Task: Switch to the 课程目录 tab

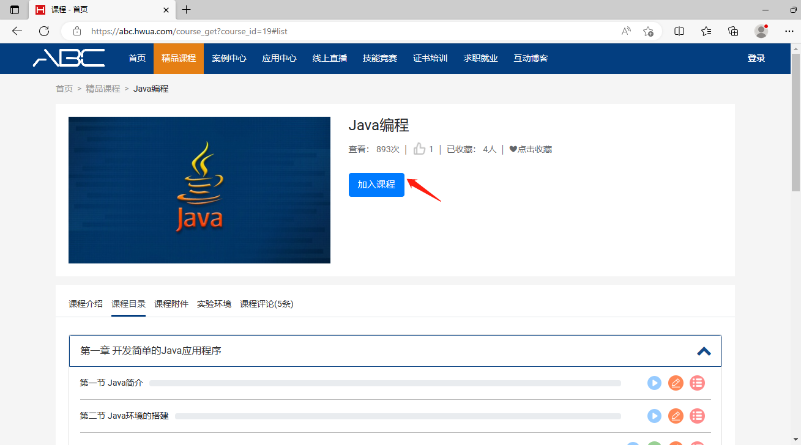Action: (x=129, y=304)
